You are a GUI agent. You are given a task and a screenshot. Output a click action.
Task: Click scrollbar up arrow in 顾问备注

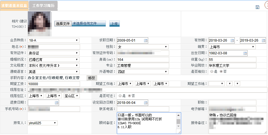click(x=178, y=115)
